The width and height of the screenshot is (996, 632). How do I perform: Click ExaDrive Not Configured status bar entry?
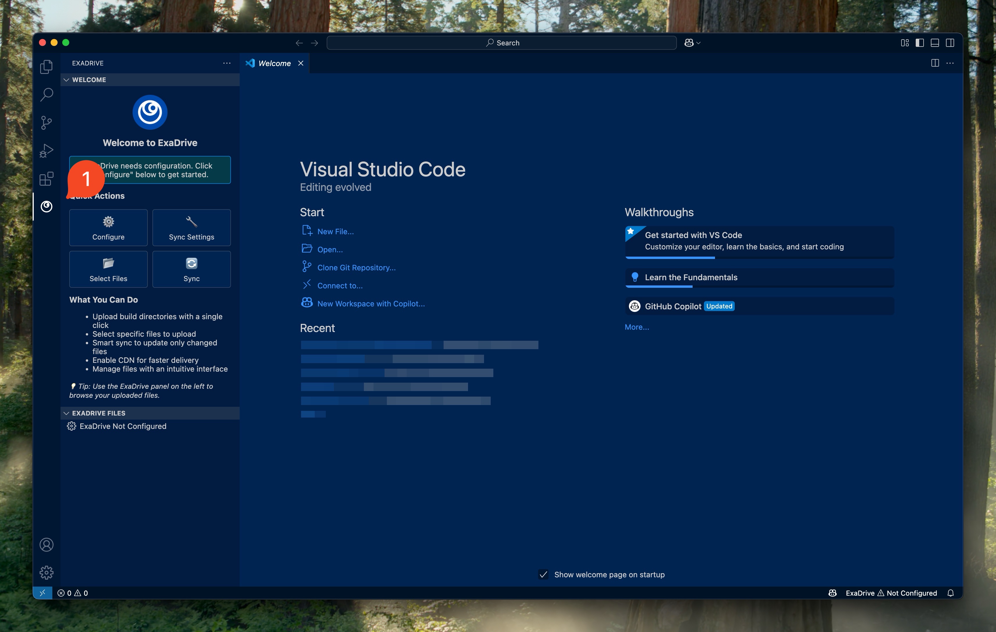coord(891,593)
